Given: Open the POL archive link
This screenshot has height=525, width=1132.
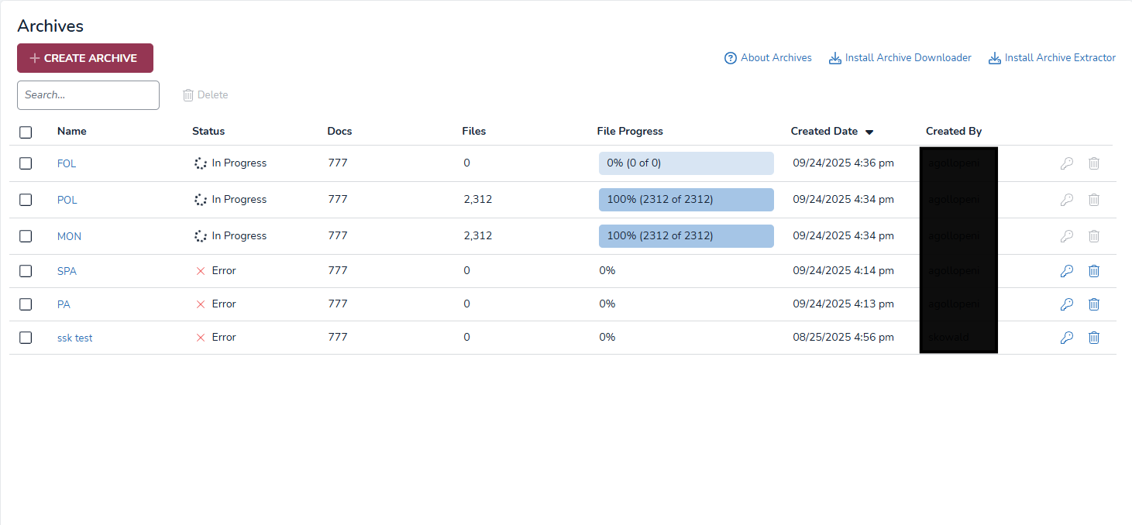Looking at the screenshot, I should [x=67, y=200].
